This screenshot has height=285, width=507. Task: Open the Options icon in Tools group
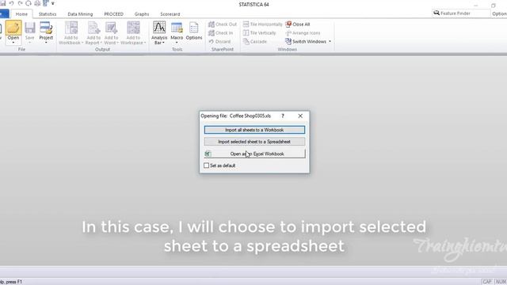(x=194, y=28)
